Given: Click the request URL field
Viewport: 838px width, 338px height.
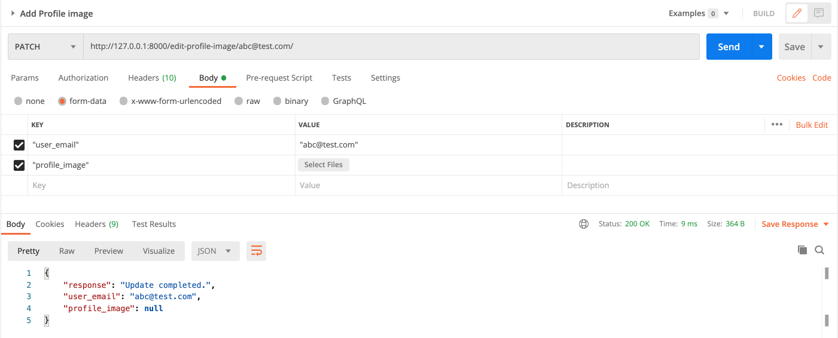Looking at the screenshot, I should coord(391,47).
